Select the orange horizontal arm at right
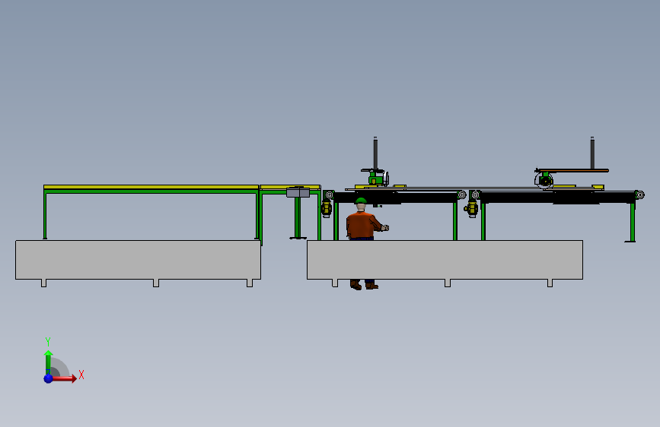 click(x=573, y=171)
